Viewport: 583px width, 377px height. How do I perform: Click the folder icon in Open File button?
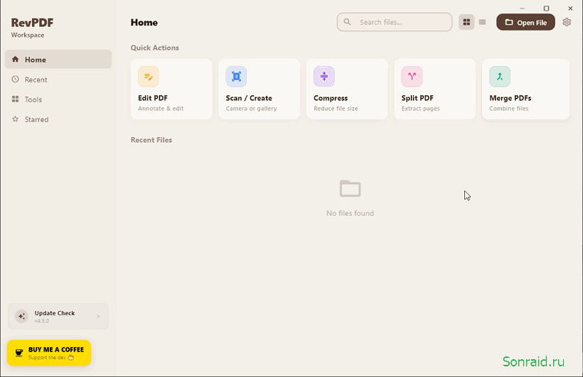[509, 22]
